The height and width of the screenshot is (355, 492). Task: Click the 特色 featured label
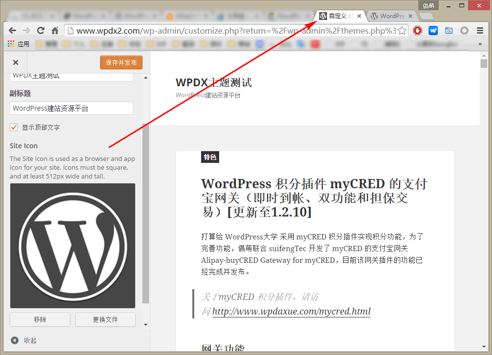[210, 157]
